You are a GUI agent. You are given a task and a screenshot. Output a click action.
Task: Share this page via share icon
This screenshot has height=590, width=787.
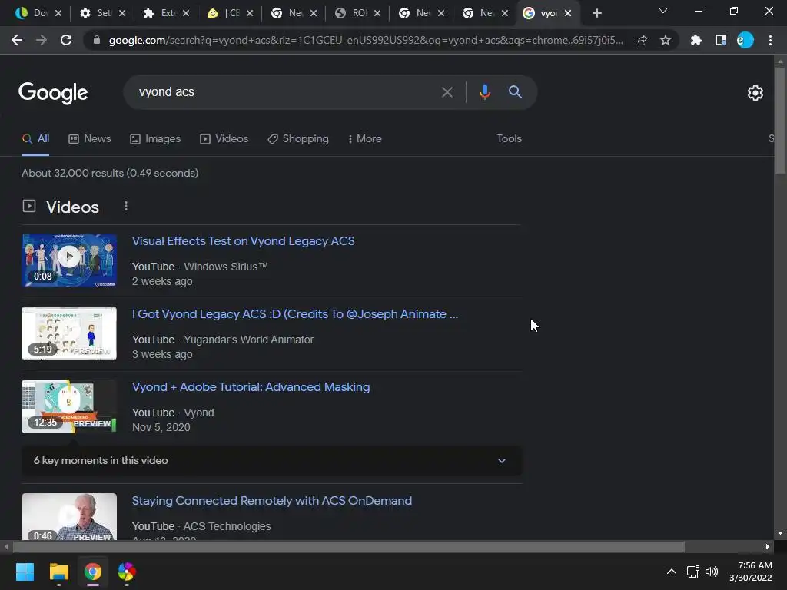coord(641,40)
